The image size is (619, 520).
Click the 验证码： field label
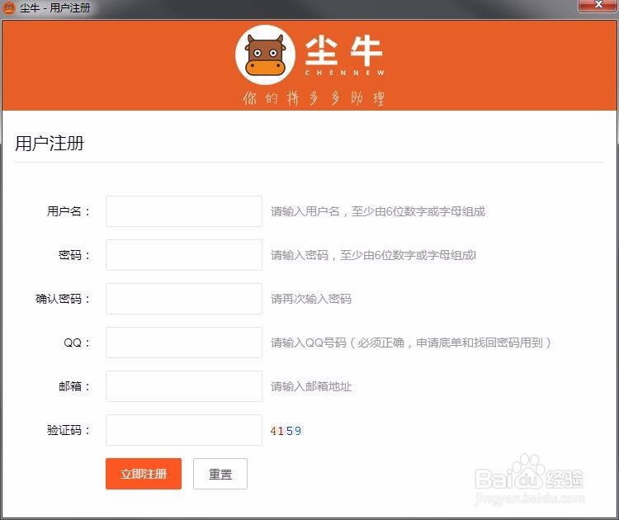tap(69, 430)
